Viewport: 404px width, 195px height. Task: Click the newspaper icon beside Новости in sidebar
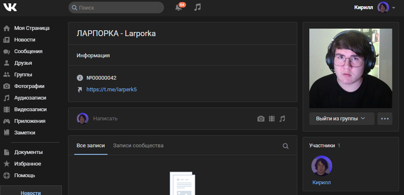pyautogui.click(x=7, y=40)
